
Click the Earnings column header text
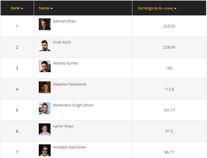click(x=145, y=8)
